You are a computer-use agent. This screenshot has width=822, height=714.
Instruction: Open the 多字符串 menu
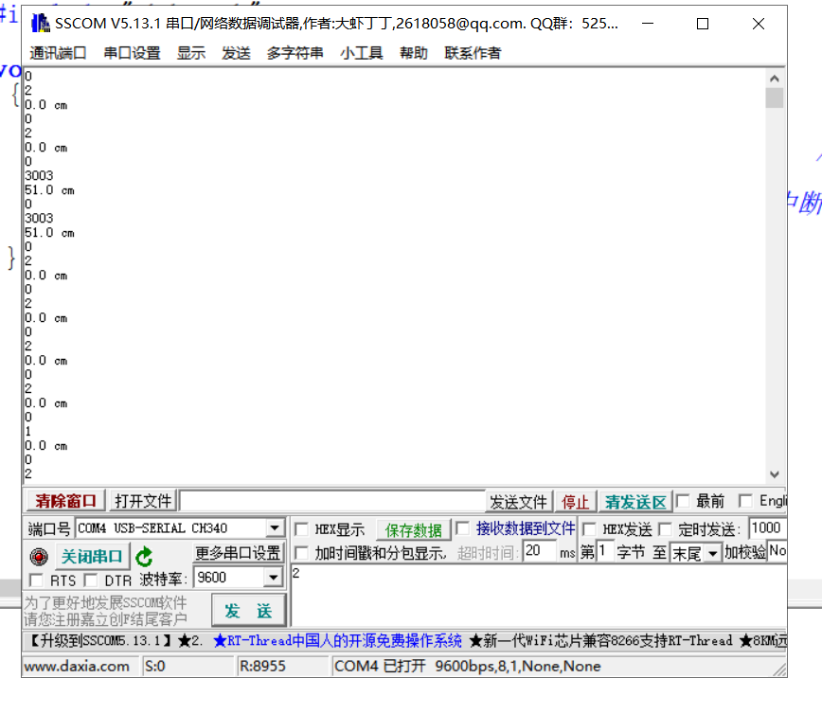(x=295, y=53)
